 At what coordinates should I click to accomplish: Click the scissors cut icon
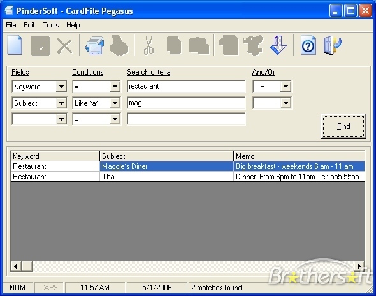[x=148, y=45]
